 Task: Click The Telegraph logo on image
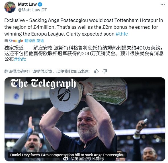tap(43, 83)
